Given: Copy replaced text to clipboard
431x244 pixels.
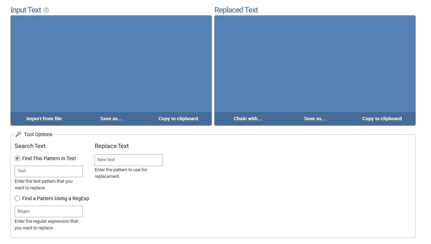Looking at the screenshot, I should coord(382,119).
